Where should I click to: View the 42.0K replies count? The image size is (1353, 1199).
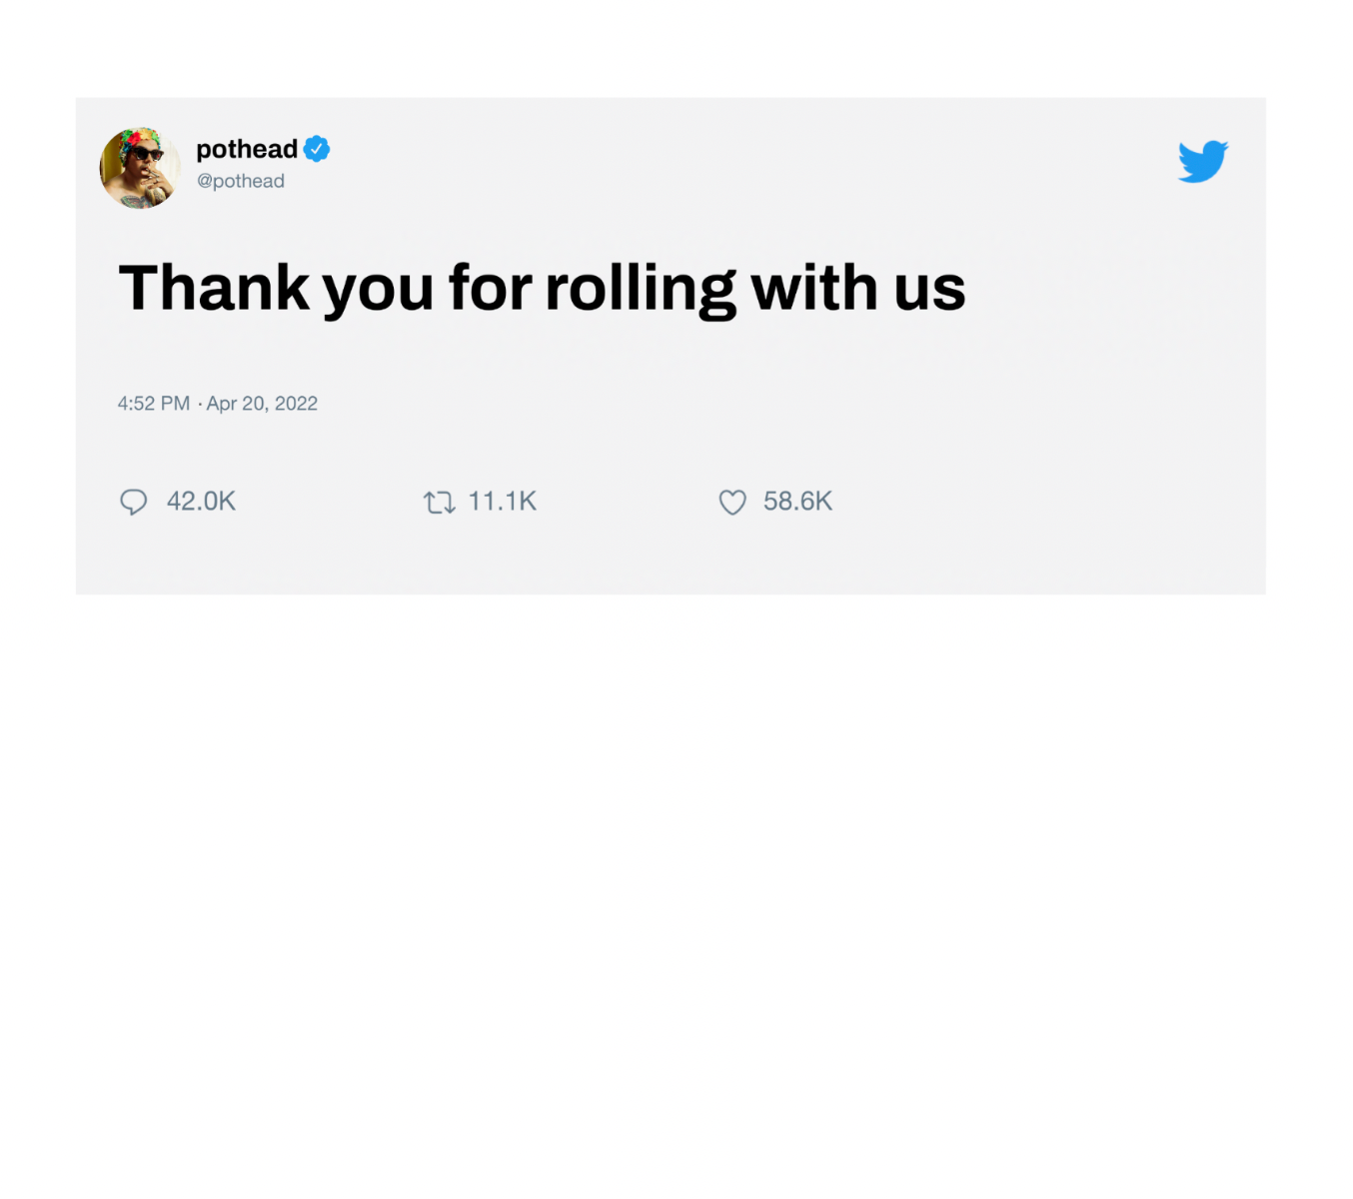(201, 502)
